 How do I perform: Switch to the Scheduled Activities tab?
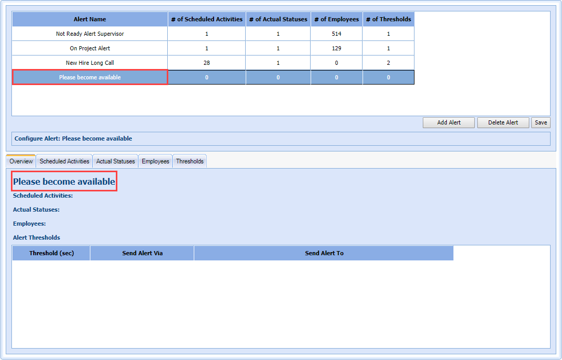[64, 161]
